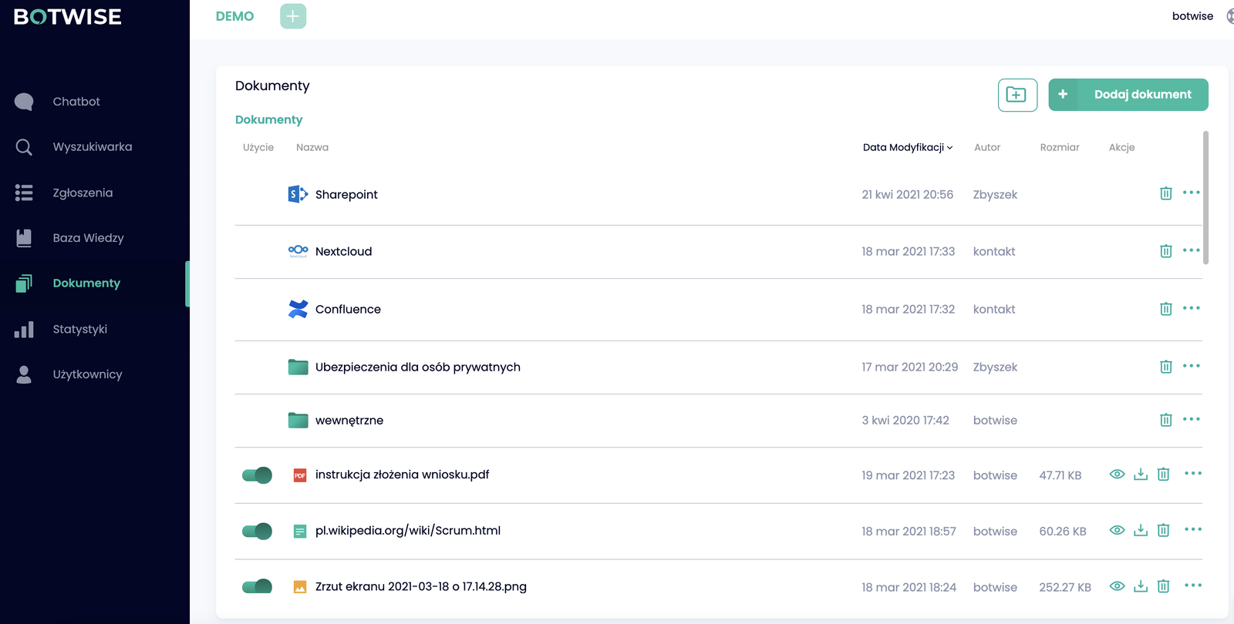1234x624 pixels.
Task: Click trash icon for Confluence row
Action: point(1165,309)
